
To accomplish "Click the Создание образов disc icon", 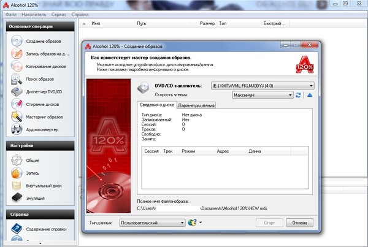I will pyautogui.click(x=17, y=41).
